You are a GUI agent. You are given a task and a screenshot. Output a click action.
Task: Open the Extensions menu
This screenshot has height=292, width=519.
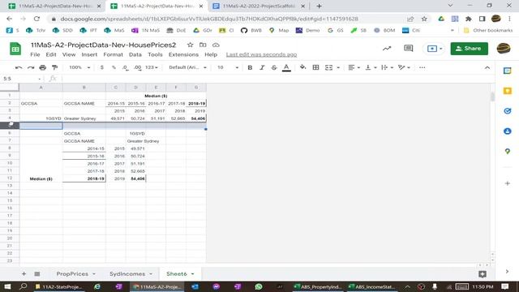[x=183, y=54]
